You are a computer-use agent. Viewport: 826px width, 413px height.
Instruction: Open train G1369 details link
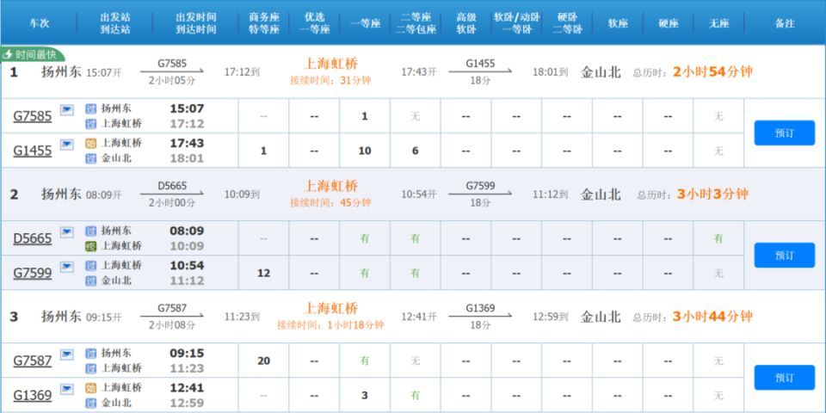(33, 395)
